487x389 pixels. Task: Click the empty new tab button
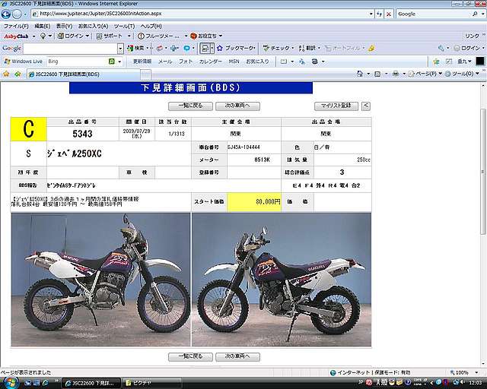click(x=146, y=74)
